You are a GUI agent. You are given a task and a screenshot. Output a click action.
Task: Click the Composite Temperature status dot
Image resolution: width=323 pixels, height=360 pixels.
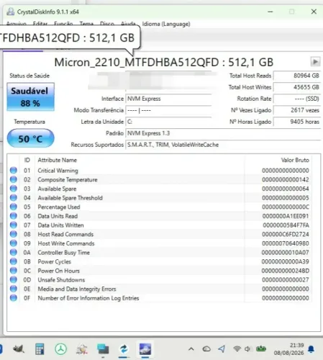pyautogui.click(x=14, y=179)
